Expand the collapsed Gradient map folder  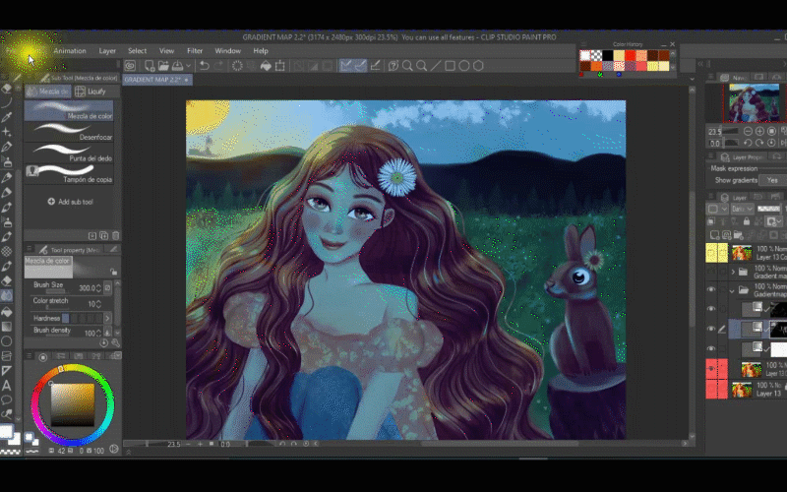pos(733,272)
